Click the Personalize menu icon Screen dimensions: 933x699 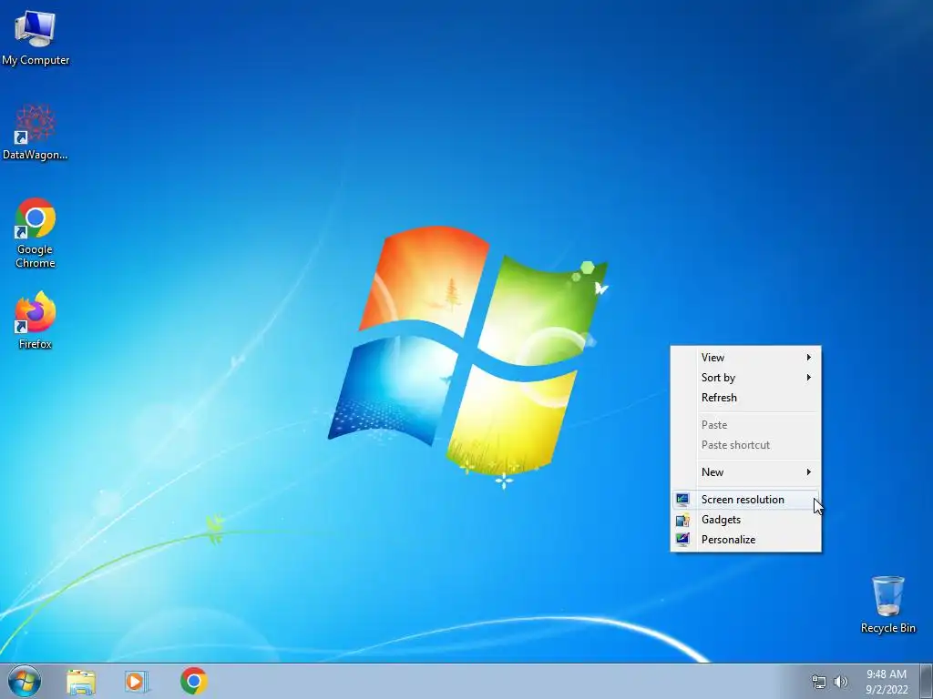pos(683,540)
